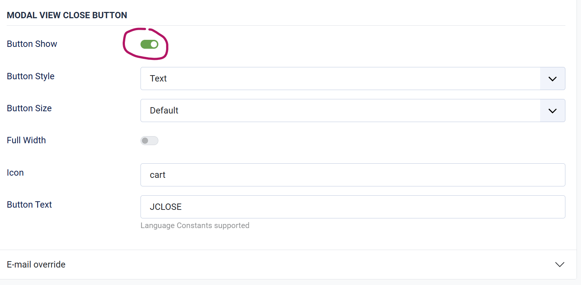Click the Button Size label
Image resolution: width=581 pixels, height=285 pixels.
[x=29, y=108]
